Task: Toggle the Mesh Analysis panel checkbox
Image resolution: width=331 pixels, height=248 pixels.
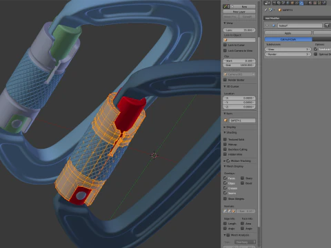Action: [x=228, y=235]
